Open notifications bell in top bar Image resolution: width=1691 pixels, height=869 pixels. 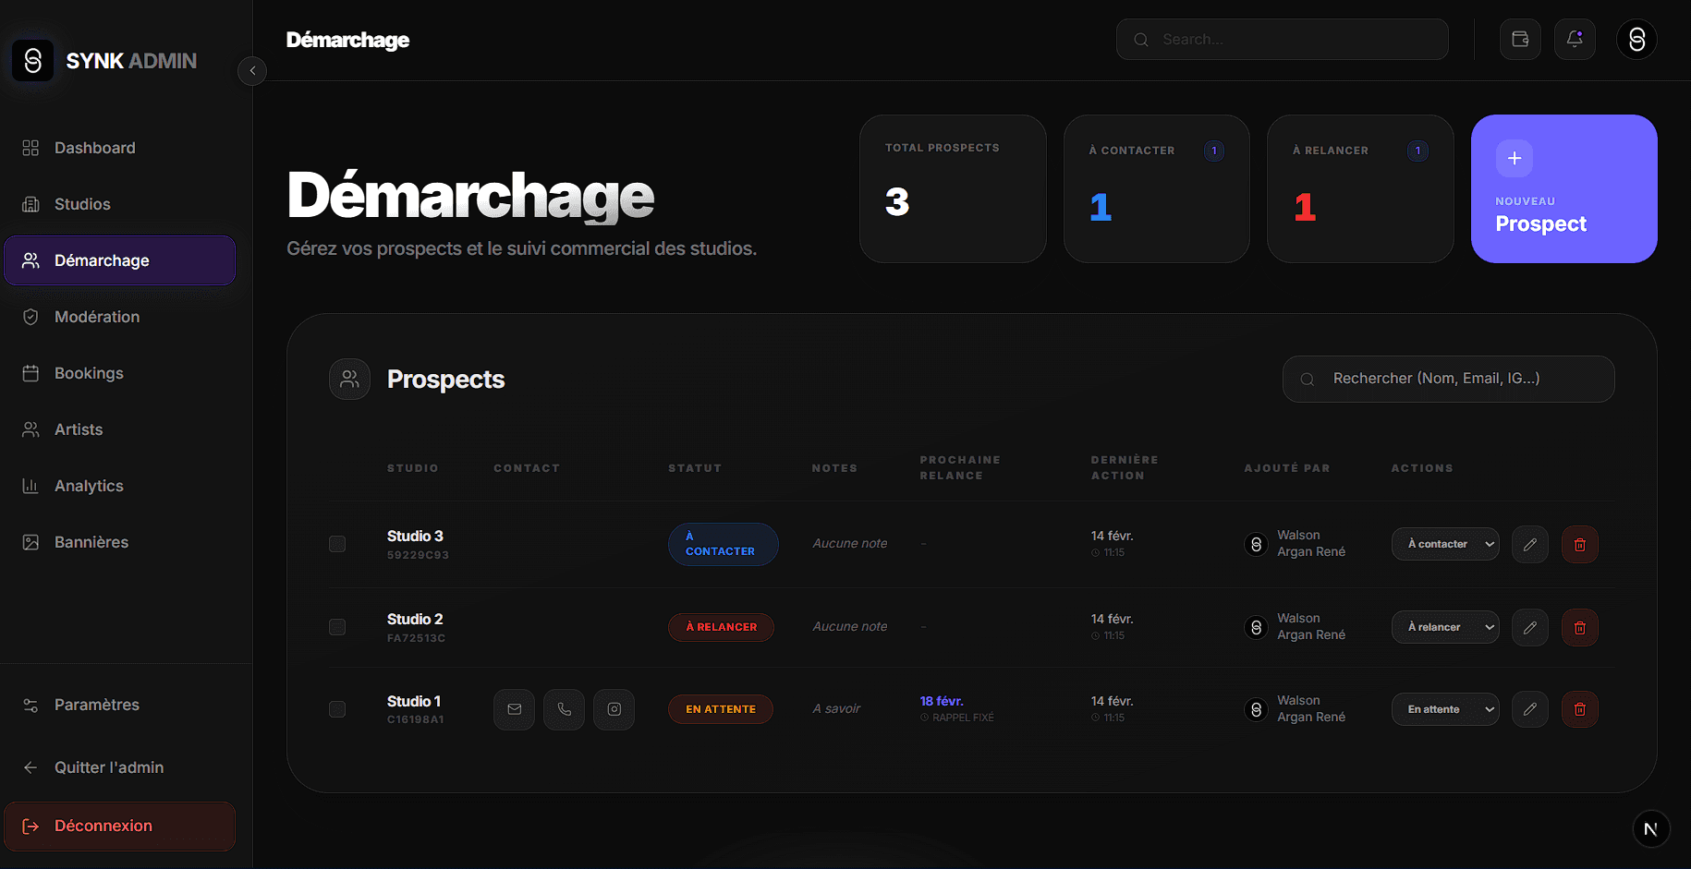[x=1575, y=40]
